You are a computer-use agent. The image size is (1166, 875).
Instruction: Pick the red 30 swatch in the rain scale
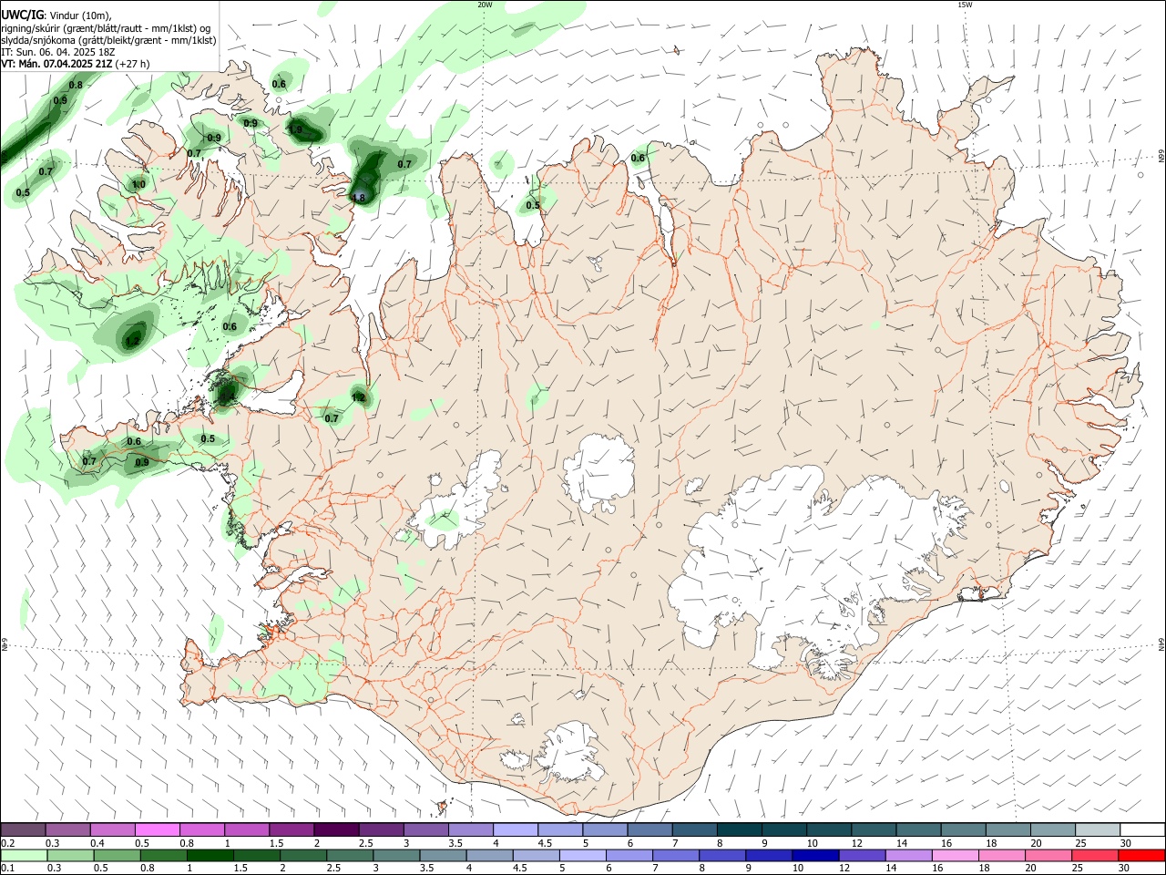point(1141,856)
